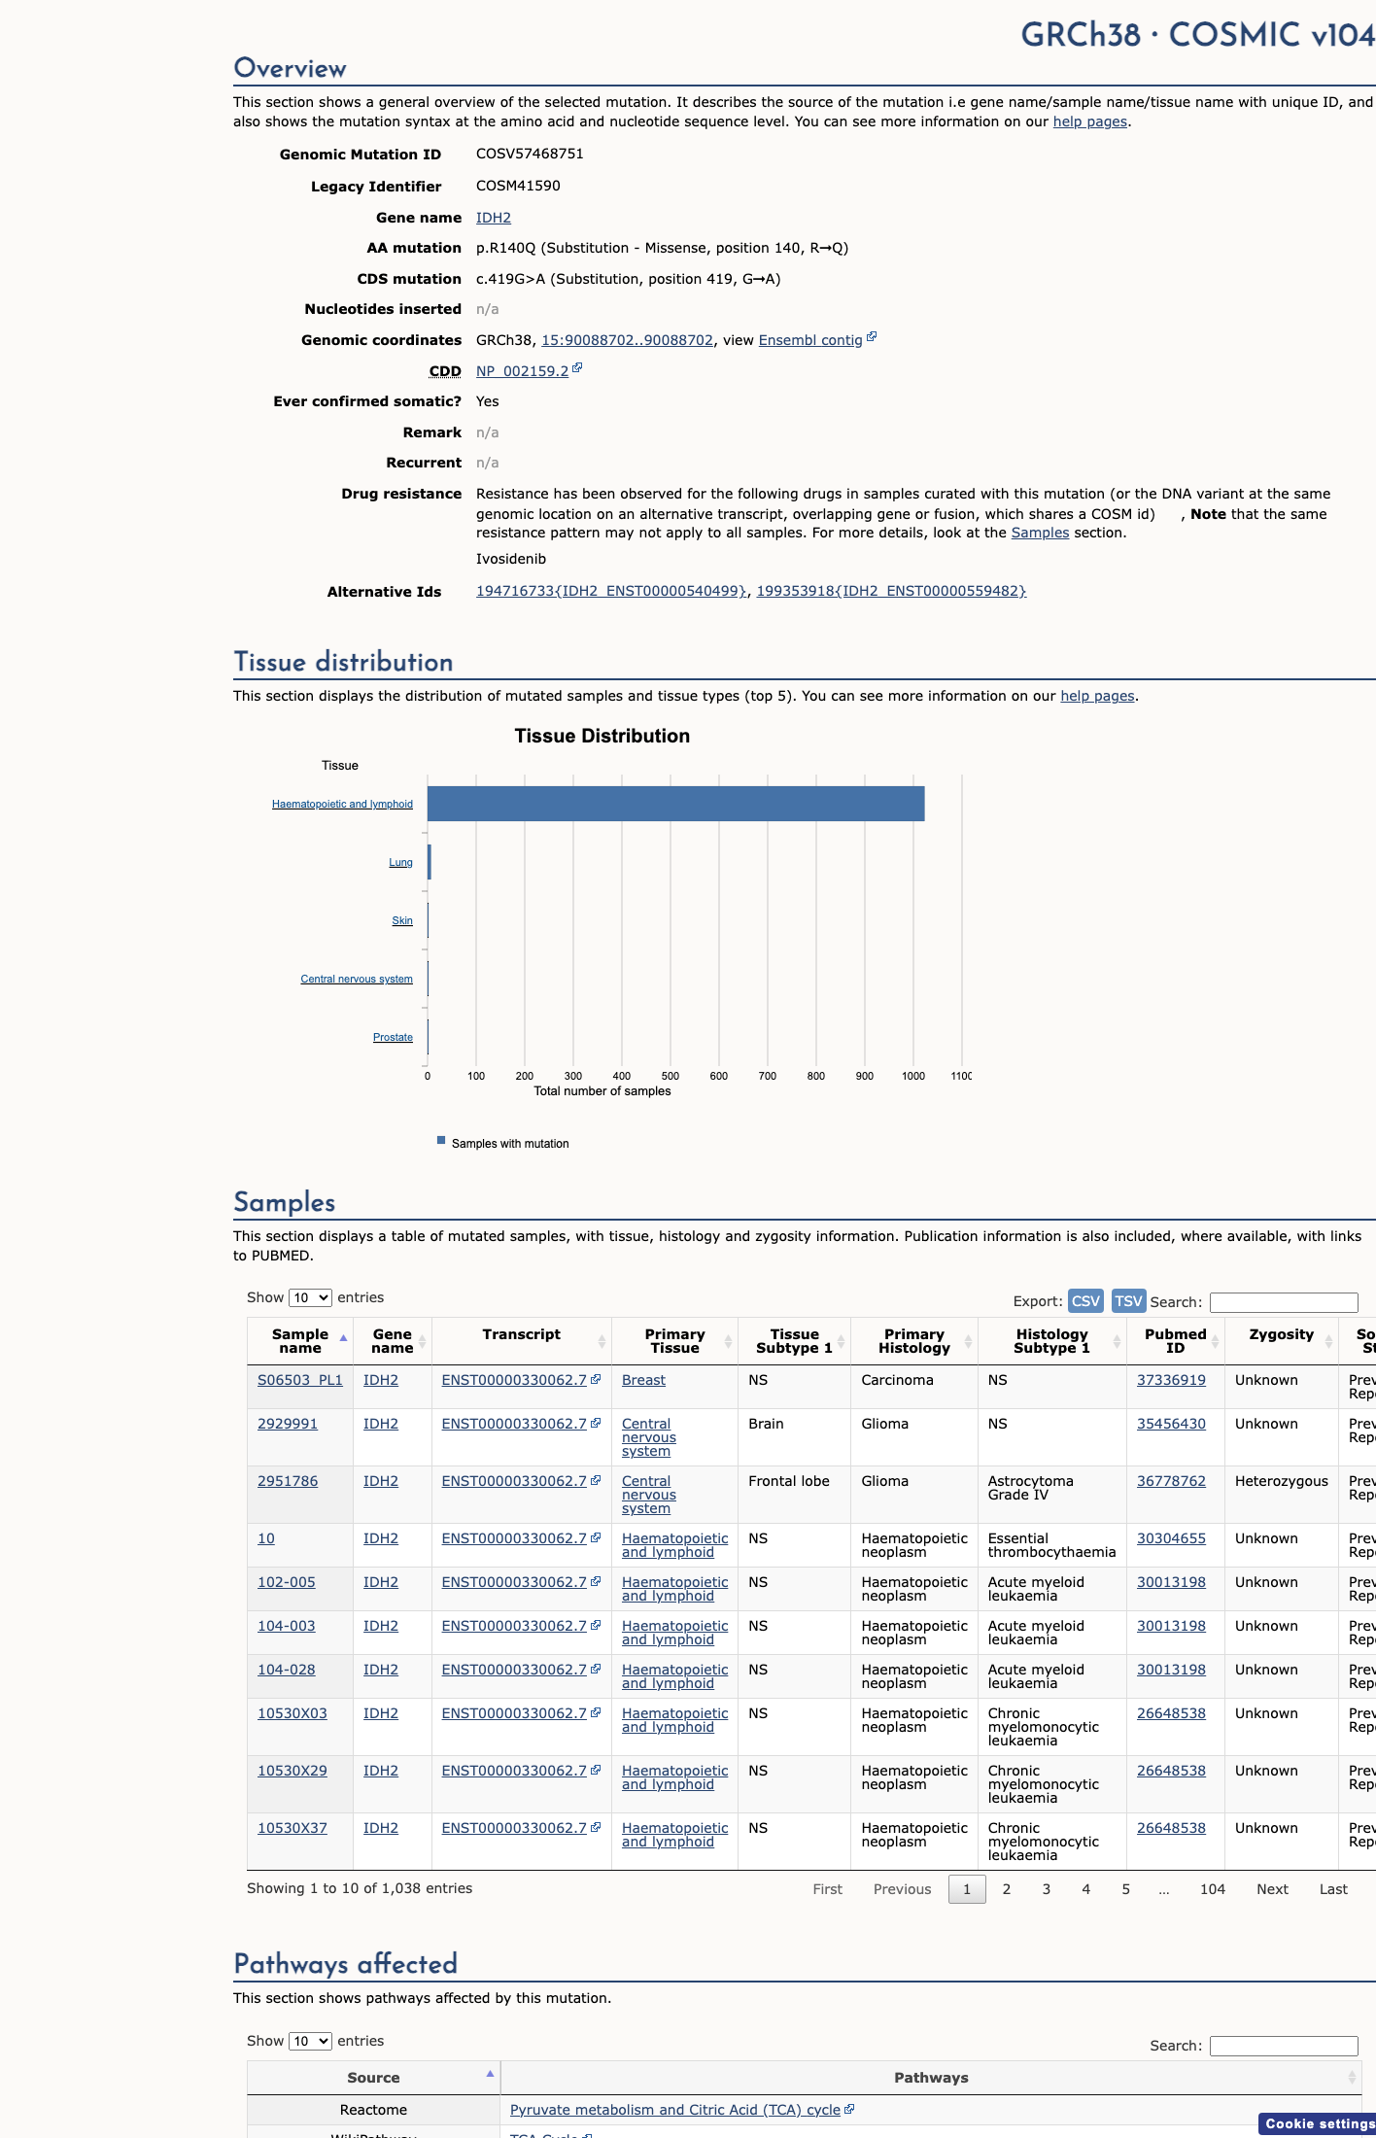Click sort arrows on Tissue Subtype 1 column
The width and height of the screenshot is (1376, 2138).
842,1341
